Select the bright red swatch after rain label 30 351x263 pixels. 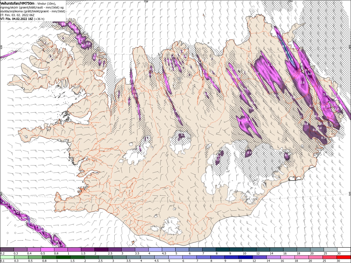343,257
